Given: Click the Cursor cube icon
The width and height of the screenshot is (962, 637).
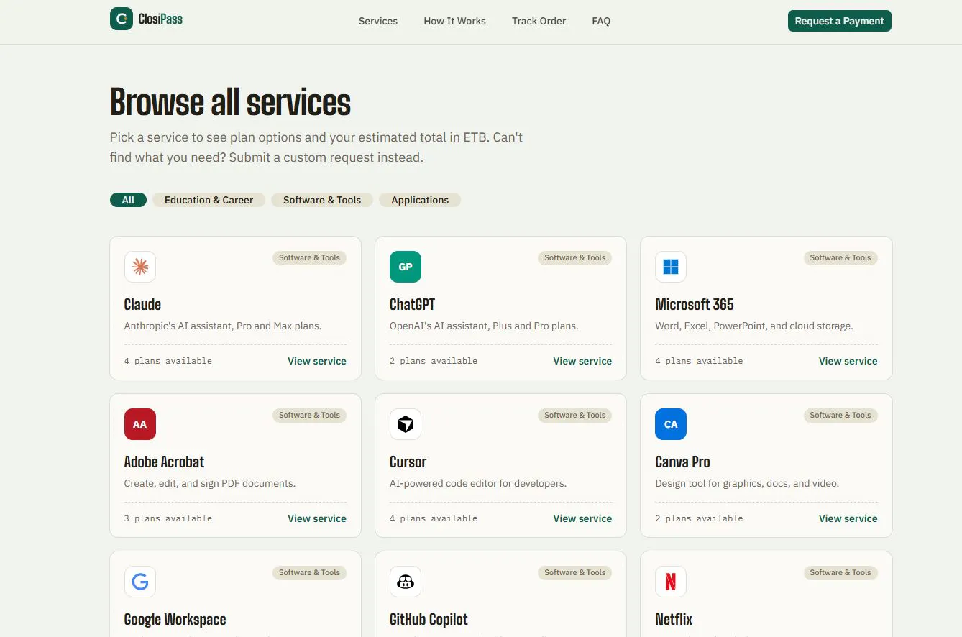Looking at the screenshot, I should point(406,424).
